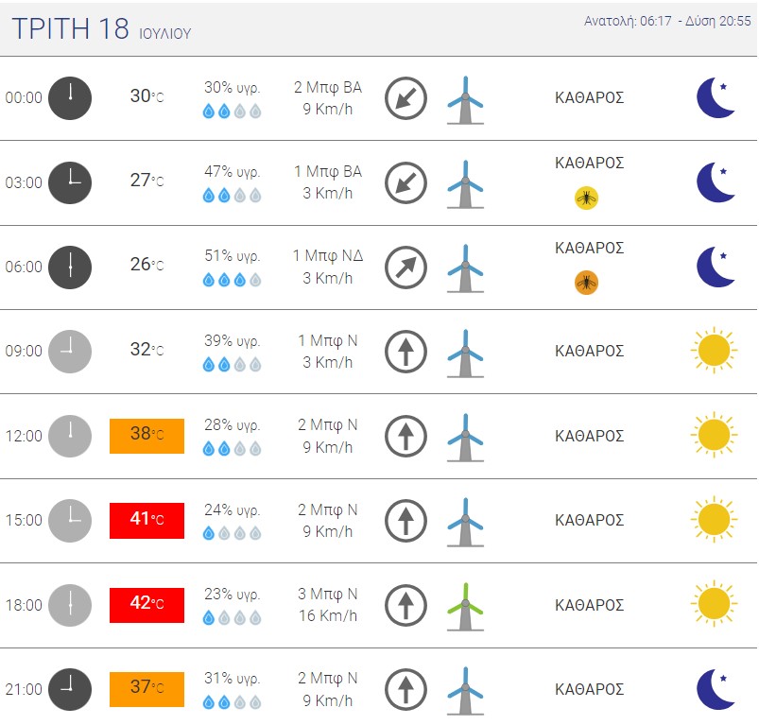Viewport: 759px width, 725px height.
Task: Click the green wind turbine at 18:00
Action: (x=465, y=607)
